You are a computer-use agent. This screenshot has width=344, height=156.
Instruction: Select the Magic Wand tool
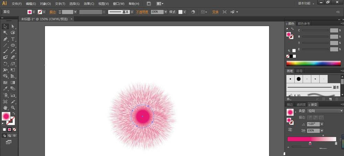(5, 33)
